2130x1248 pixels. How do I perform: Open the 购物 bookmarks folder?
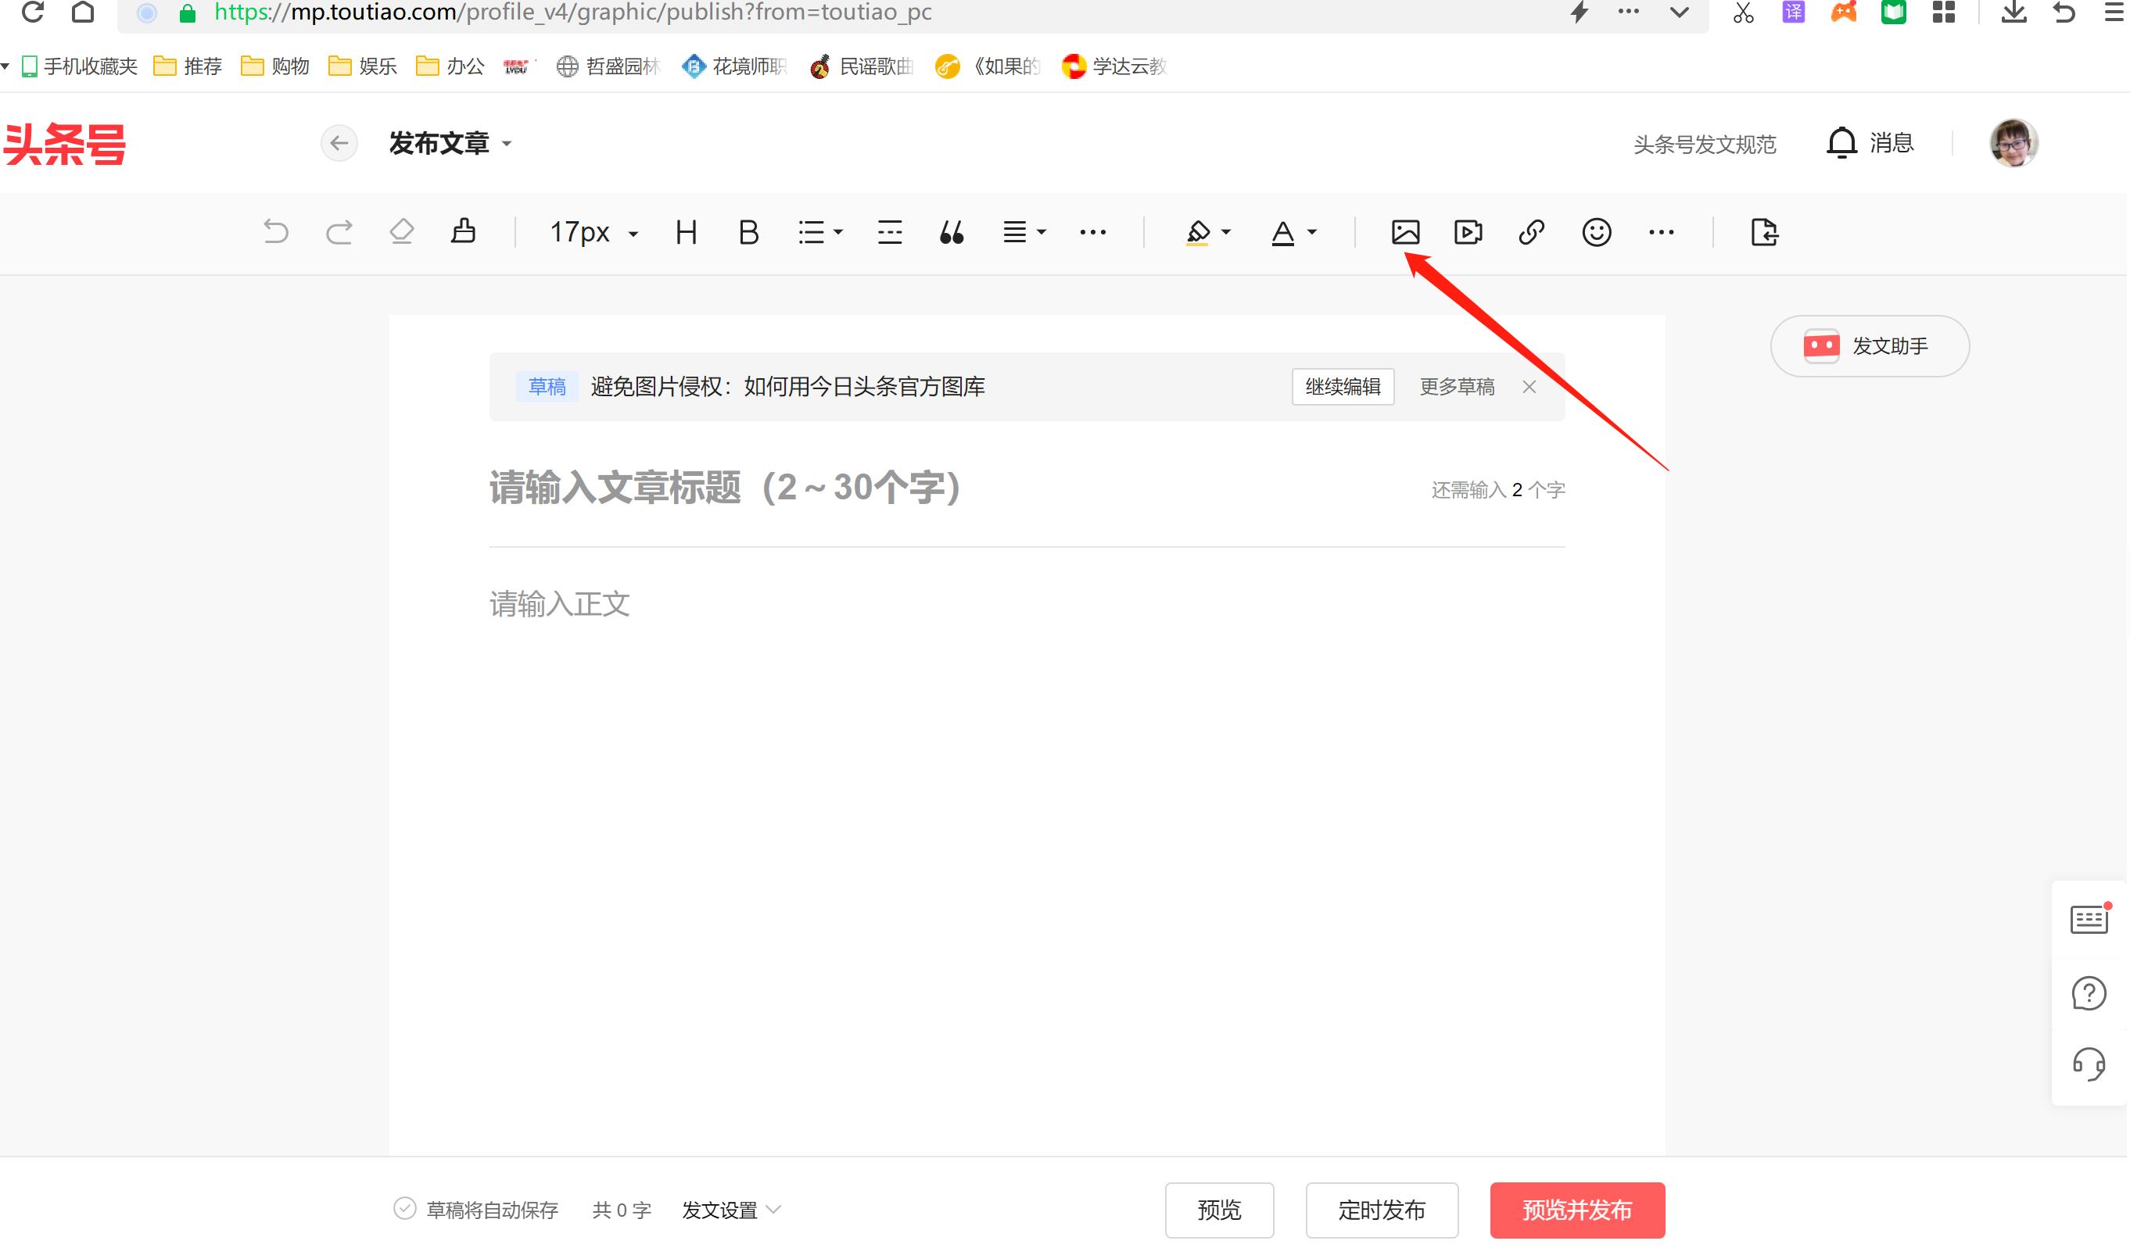pos(274,66)
